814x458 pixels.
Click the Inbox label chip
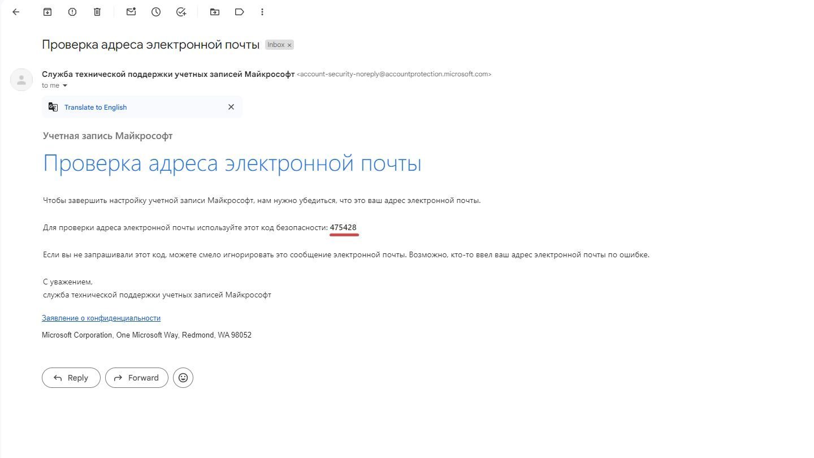coord(280,45)
